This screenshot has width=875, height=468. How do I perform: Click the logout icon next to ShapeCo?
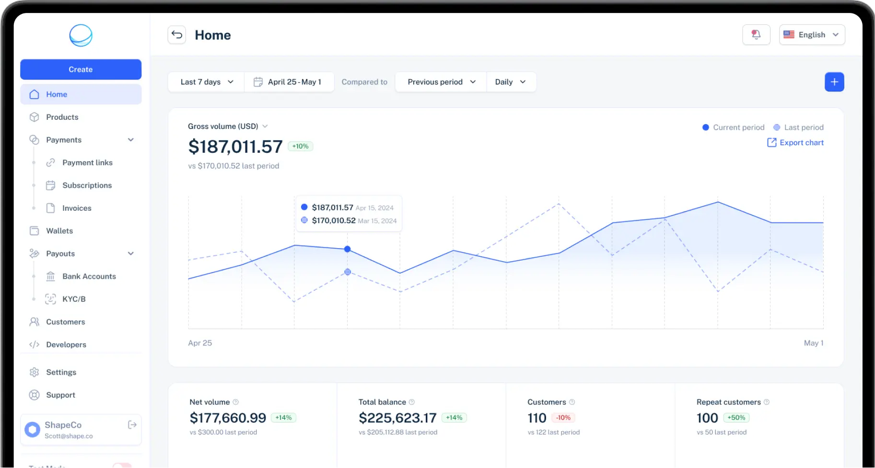point(132,425)
